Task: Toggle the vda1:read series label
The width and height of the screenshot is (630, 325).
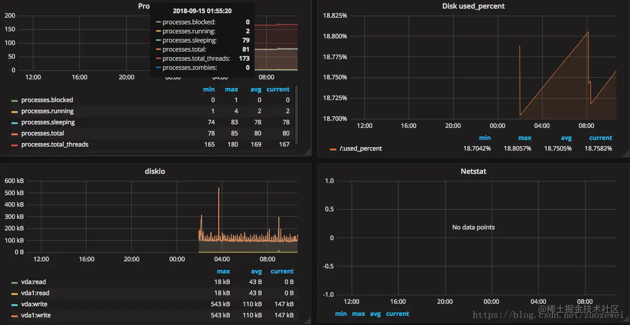Action: coord(35,293)
